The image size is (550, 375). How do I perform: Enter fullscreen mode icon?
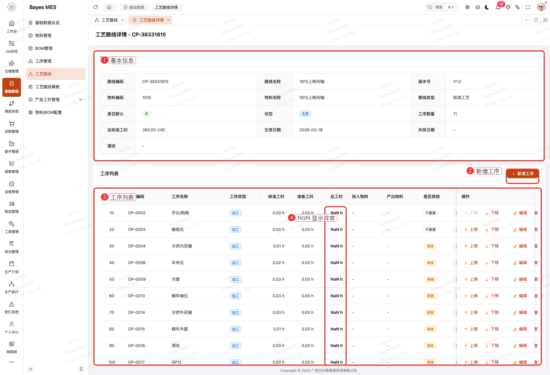528,7
